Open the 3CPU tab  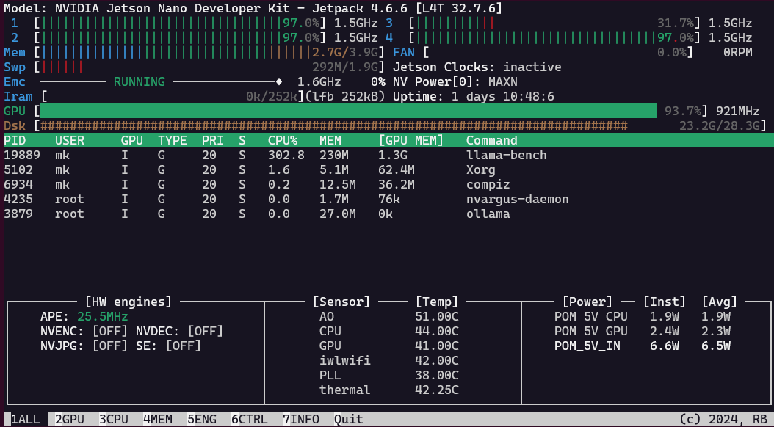click(x=114, y=419)
